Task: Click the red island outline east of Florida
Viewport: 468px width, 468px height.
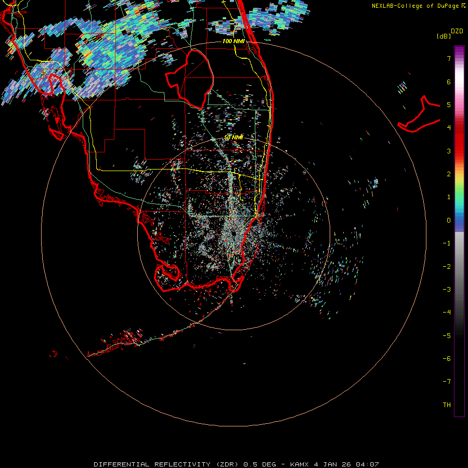Action: pos(419,114)
